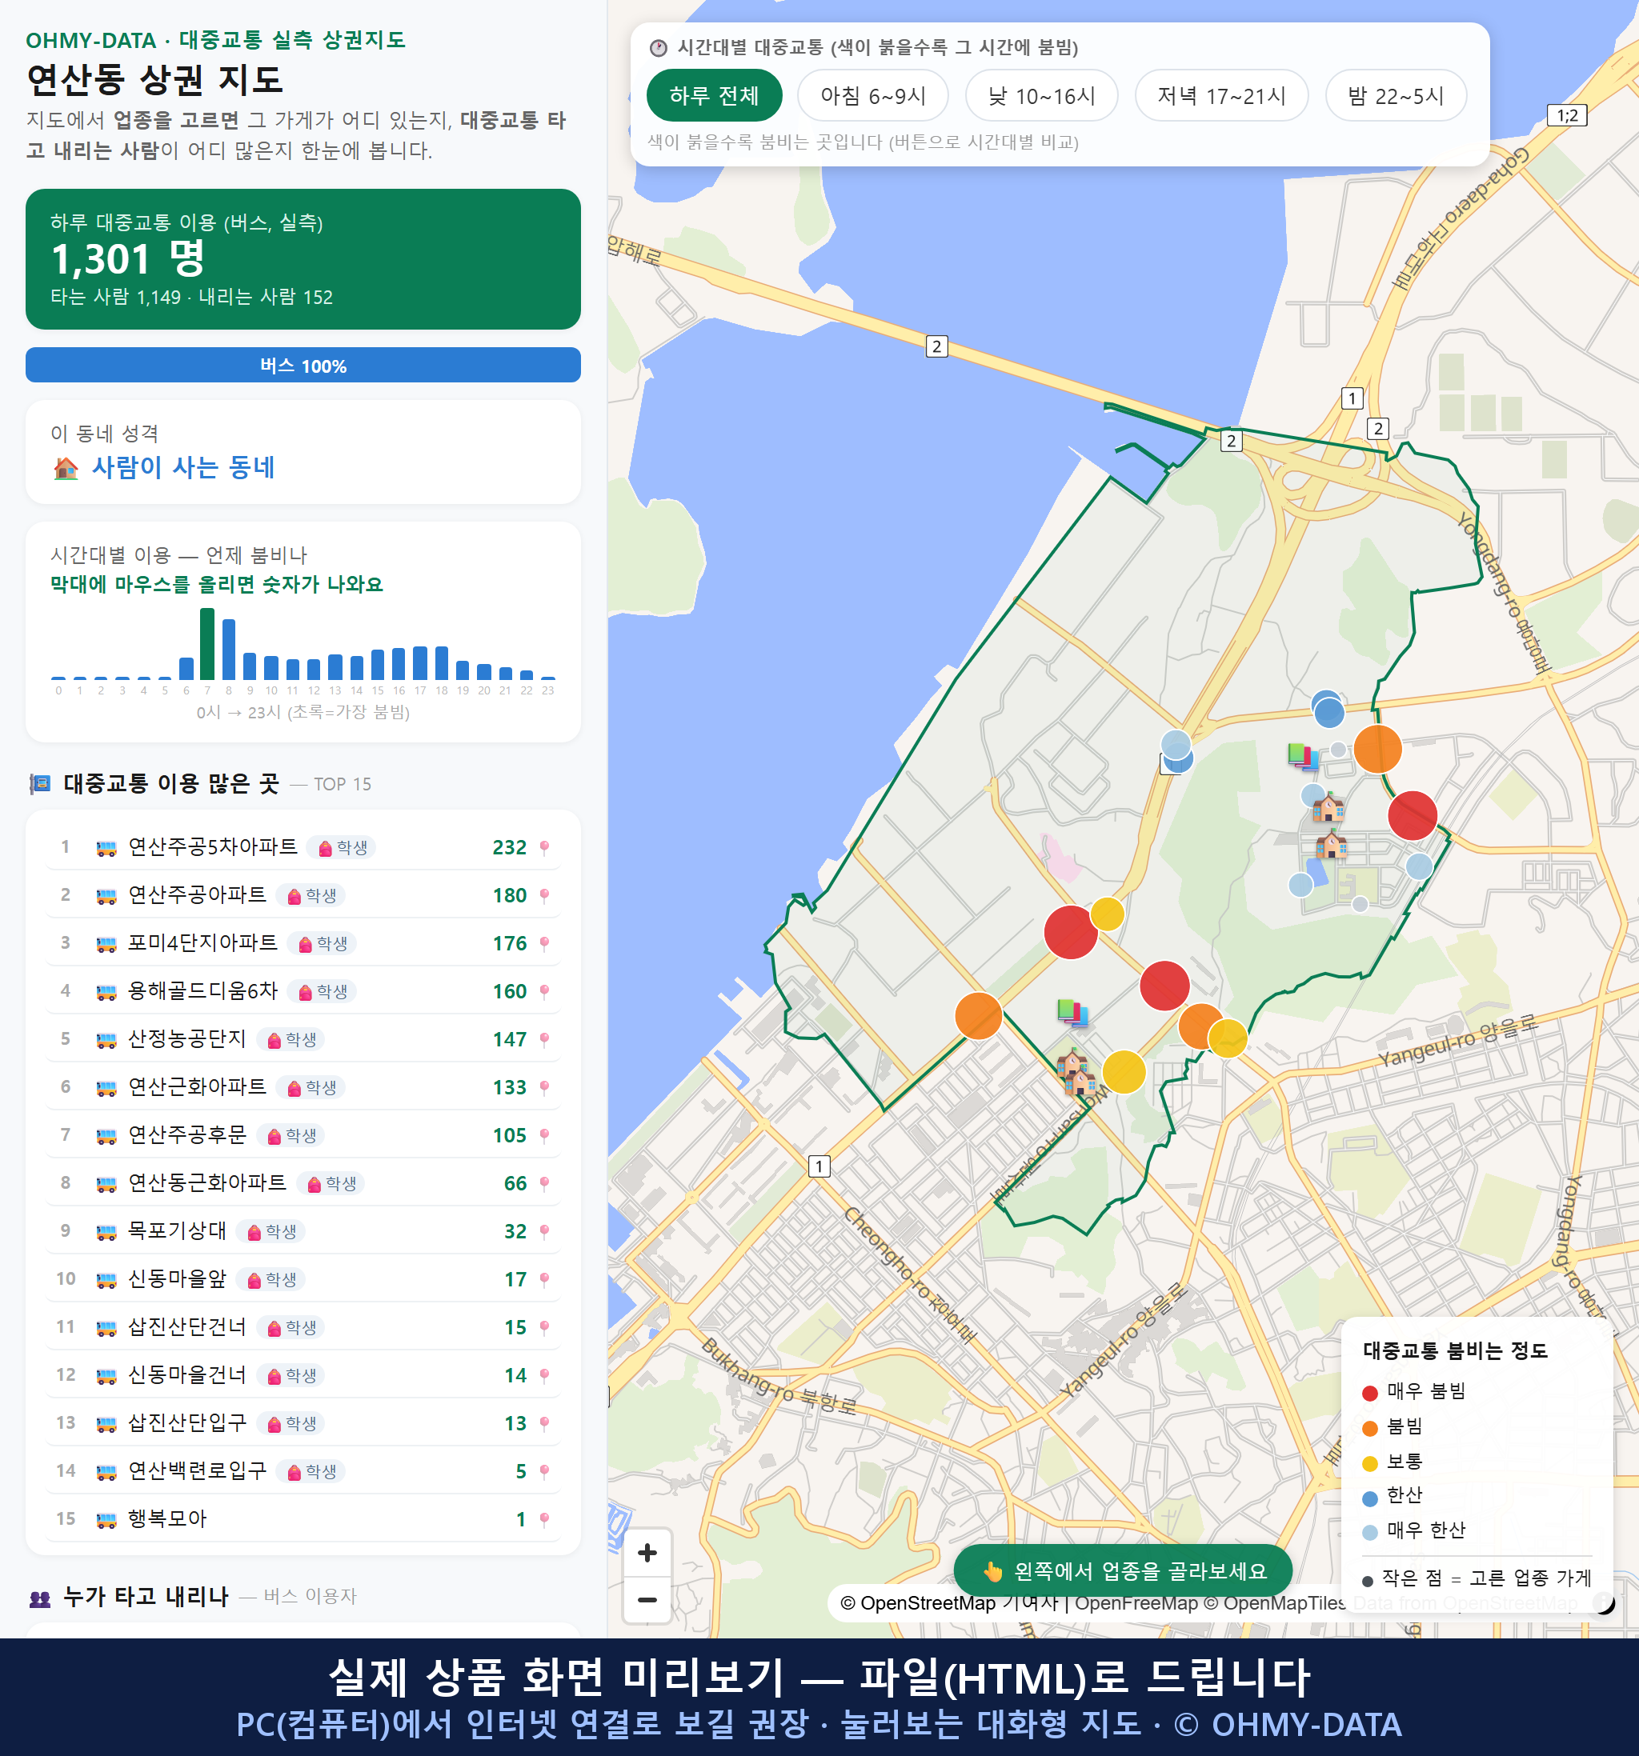Click the people icon beside 누가 타고 내리나
This screenshot has width=1639, height=1756.
(x=41, y=1597)
